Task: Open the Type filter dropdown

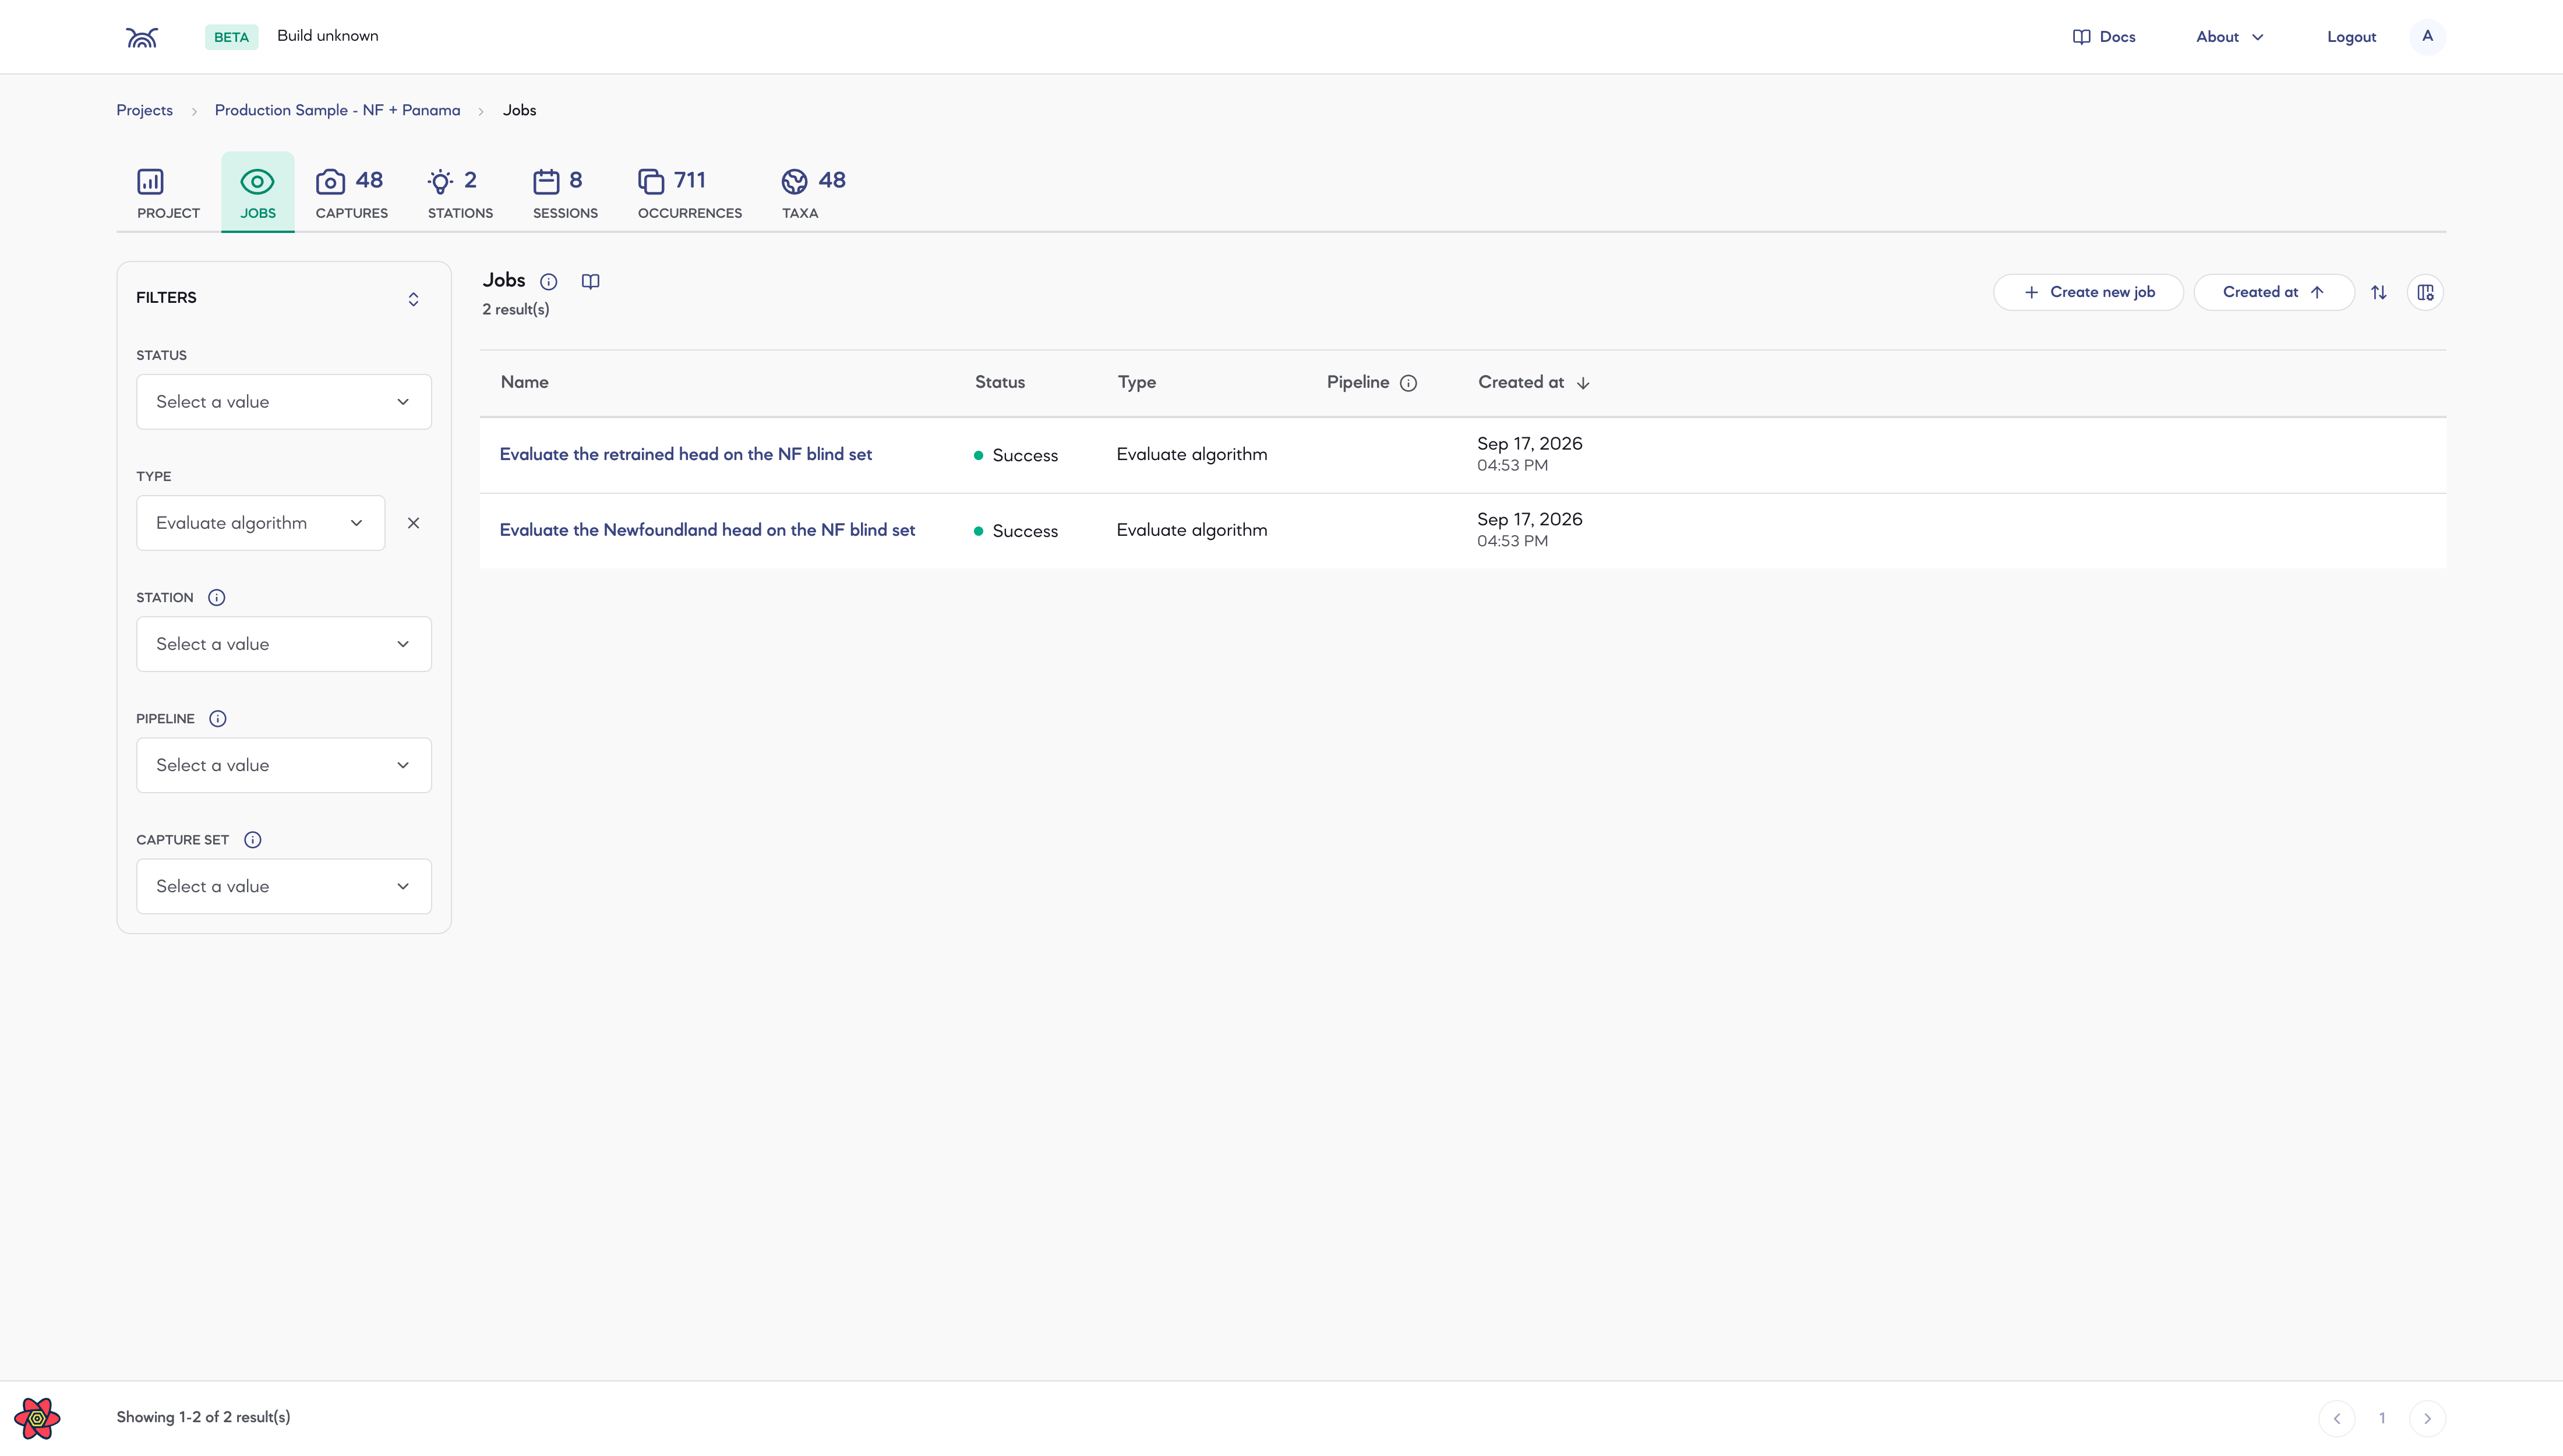Action: 261,523
